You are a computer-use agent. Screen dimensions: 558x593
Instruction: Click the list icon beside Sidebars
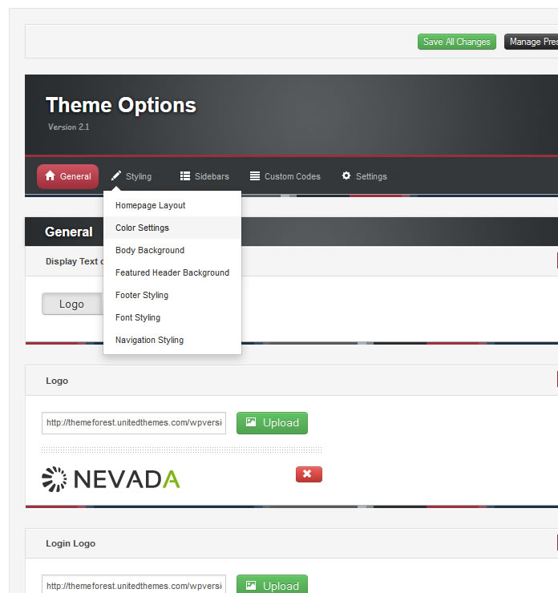pyautogui.click(x=185, y=176)
